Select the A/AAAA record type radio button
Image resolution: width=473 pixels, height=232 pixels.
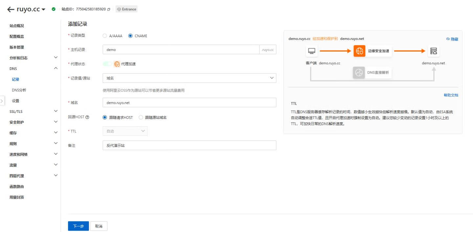click(105, 36)
